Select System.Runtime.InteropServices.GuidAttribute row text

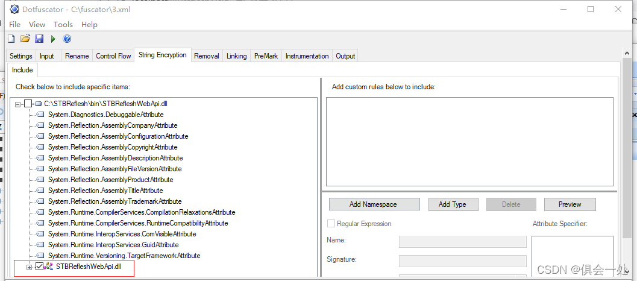113,245
